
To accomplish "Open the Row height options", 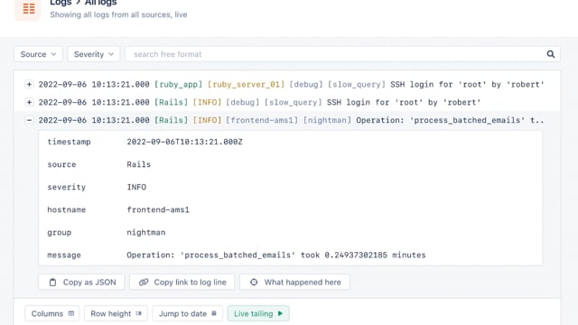I will point(116,313).
